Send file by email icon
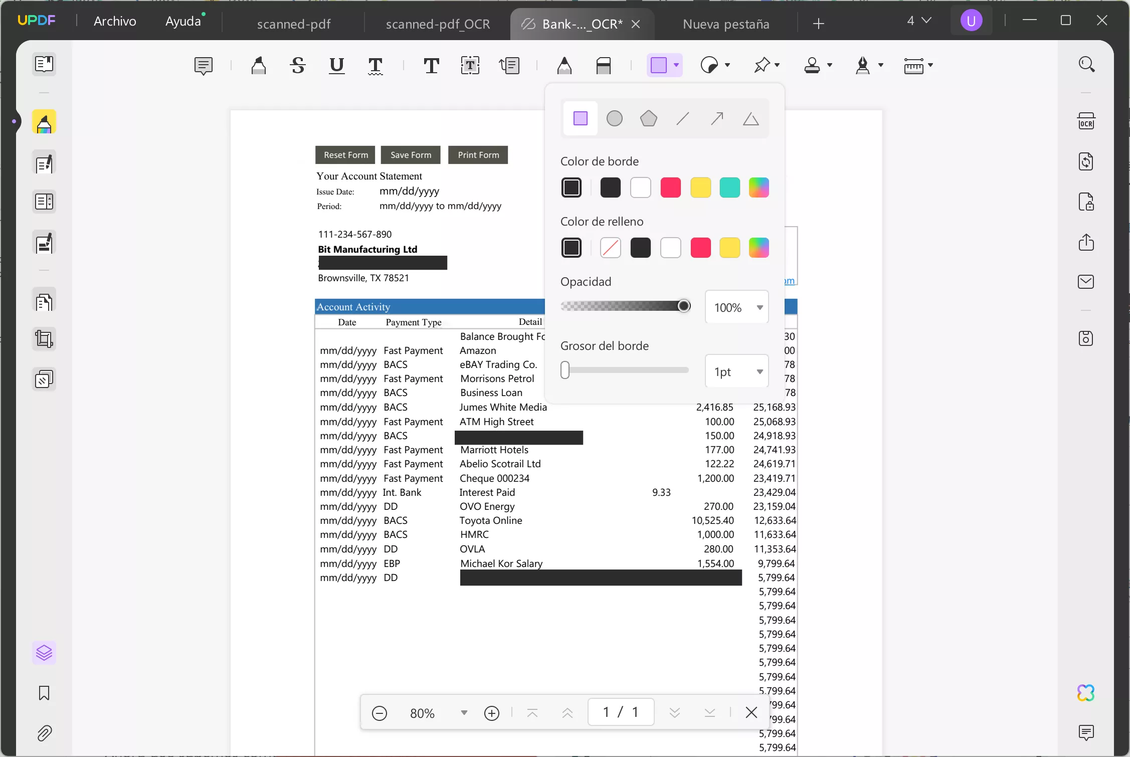1130x757 pixels. point(1086,282)
